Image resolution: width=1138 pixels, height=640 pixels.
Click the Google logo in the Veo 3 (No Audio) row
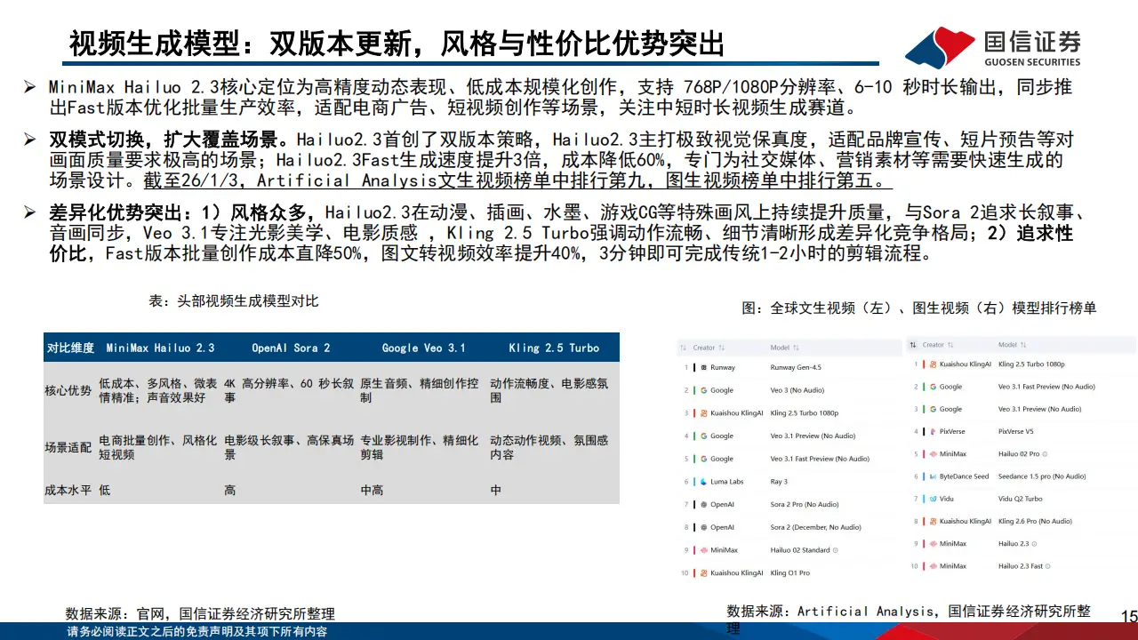coord(703,390)
